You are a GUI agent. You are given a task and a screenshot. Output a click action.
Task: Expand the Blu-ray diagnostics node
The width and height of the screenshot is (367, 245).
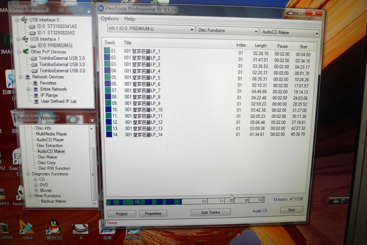(x=36, y=190)
